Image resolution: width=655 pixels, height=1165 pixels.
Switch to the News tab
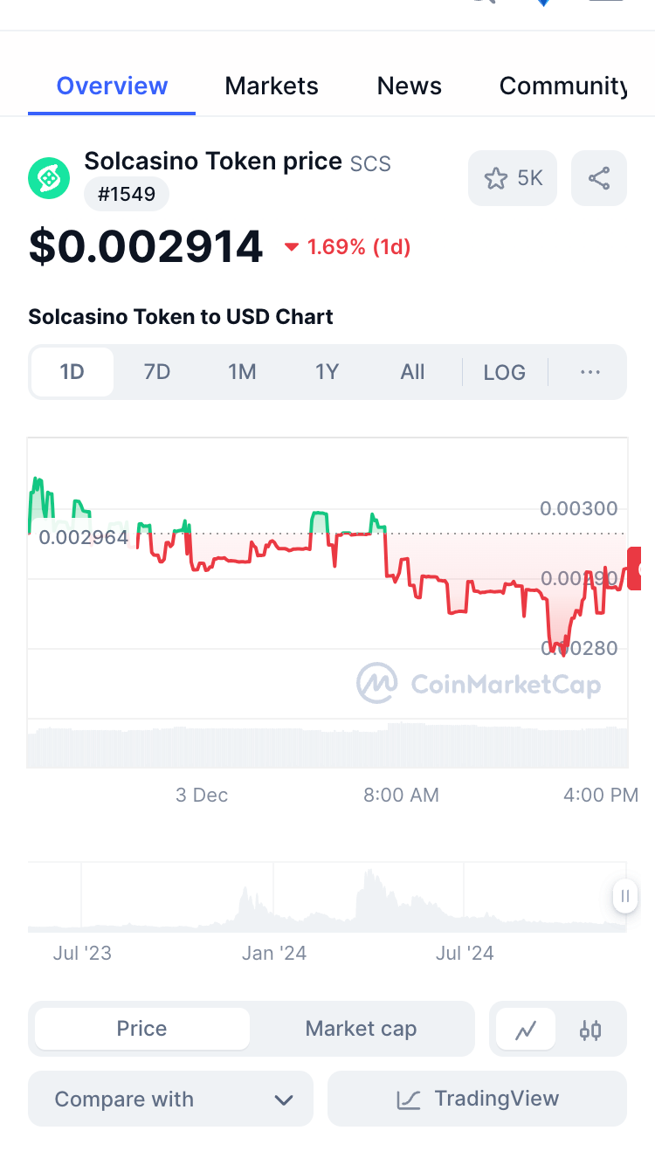tap(409, 86)
